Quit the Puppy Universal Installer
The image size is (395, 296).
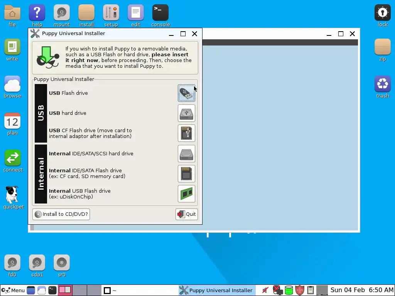[x=187, y=214]
